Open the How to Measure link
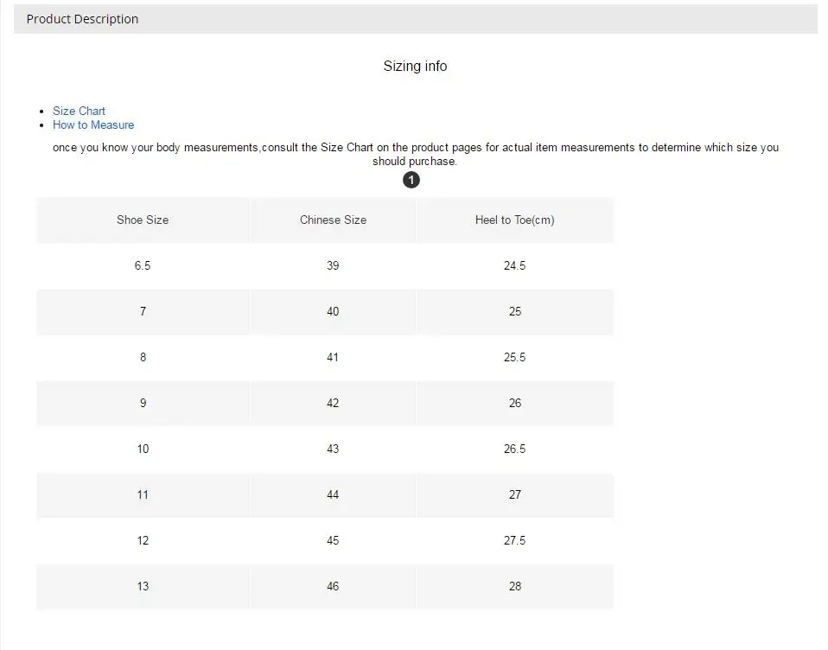828x650 pixels. tap(93, 124)
